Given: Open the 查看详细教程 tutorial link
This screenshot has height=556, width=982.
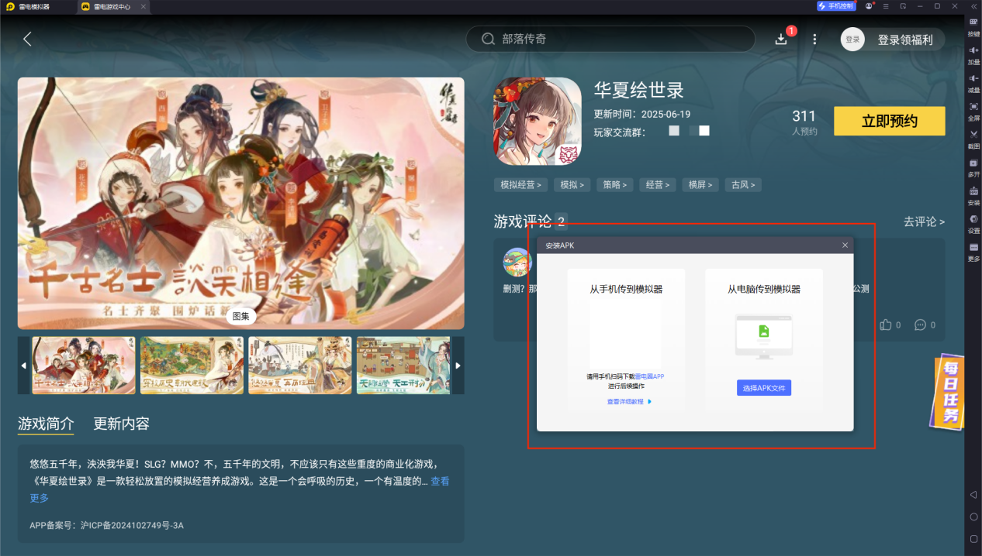Looking at the screenshot, I should pyautogui.click(x=629, y=402).
